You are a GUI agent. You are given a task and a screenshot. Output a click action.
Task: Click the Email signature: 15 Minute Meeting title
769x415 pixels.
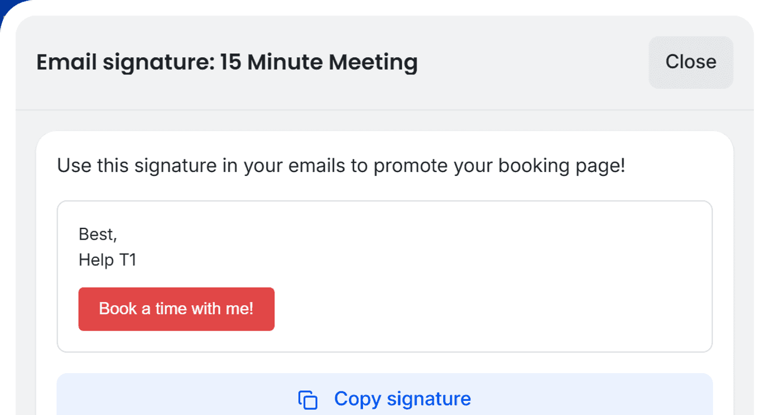(226, 62)
